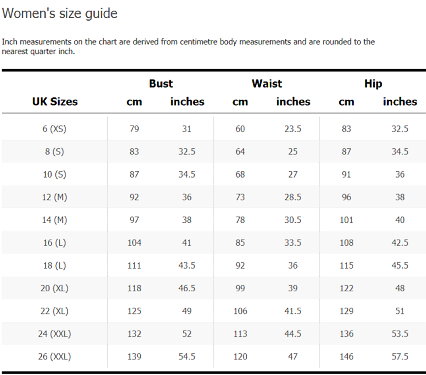Screen dimensions: 426x375
Task: Select the 6 (XS) size row label
Action: pos(54,129)
